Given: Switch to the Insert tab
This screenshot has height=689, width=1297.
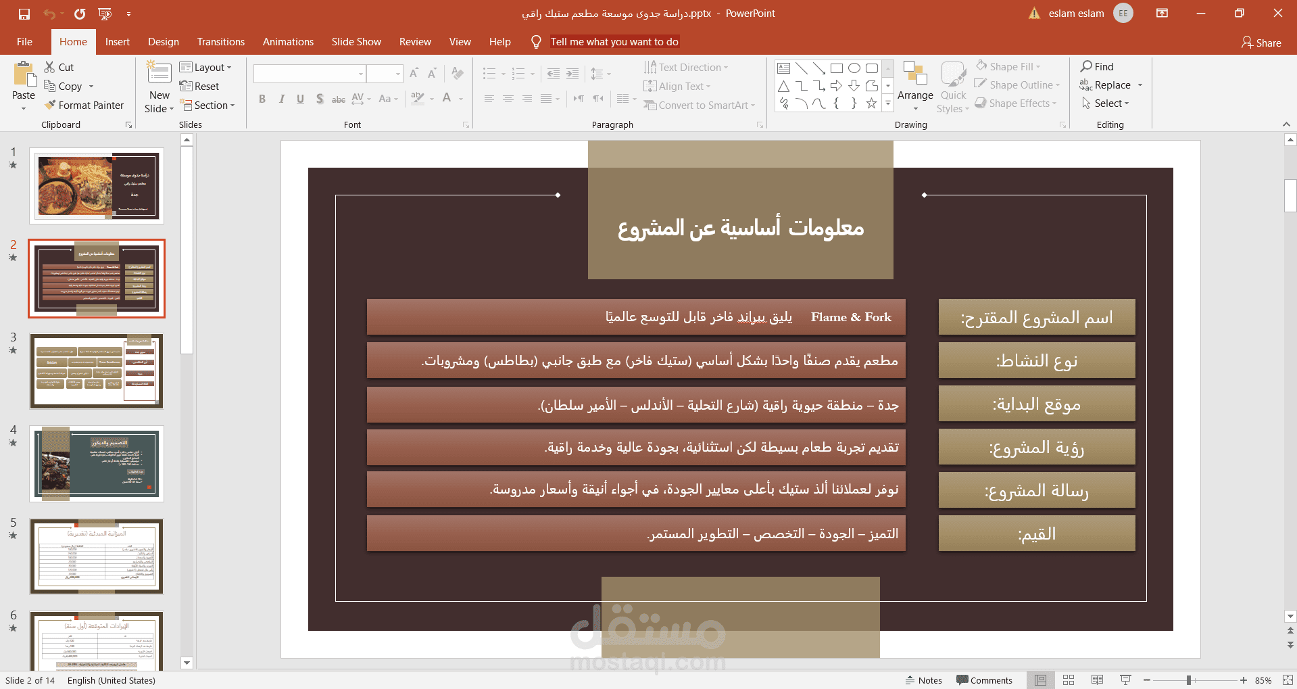Looking at the screenshot, I should coord(117,42).
